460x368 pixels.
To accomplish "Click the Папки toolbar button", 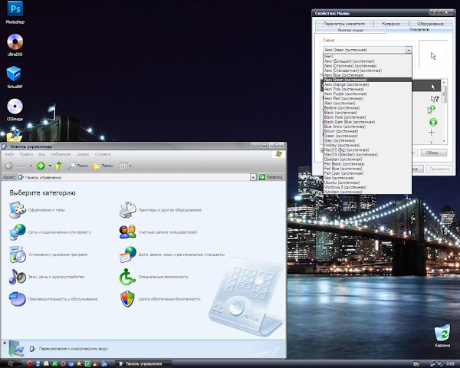I will click(x=103, y=165).
